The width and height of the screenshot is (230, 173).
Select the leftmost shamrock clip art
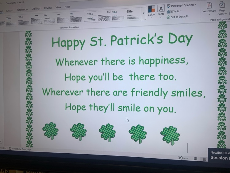[51, 131]
